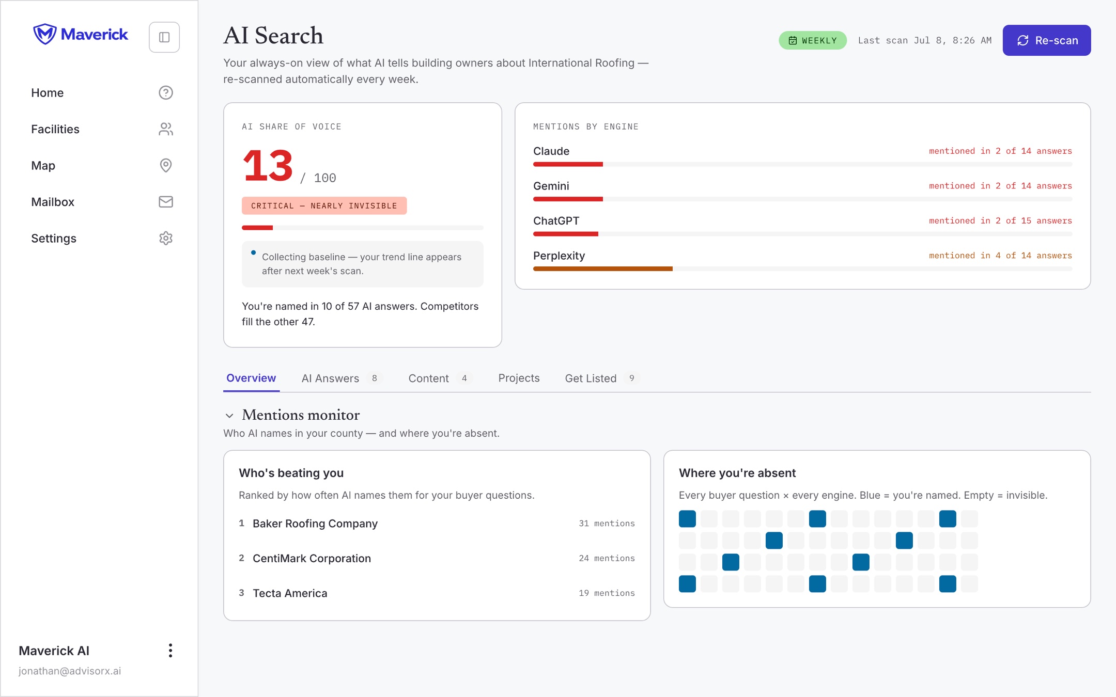Click the 'Collecting baseline' notice box
The height and width of the screenshot is (697, 1116).
(362, 264)
